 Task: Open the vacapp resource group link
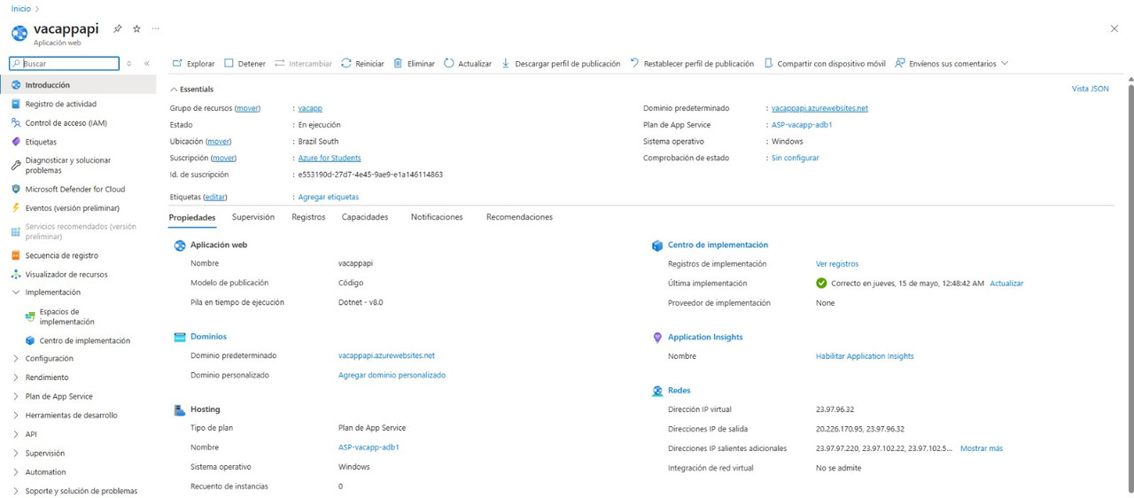click(310, 108)
